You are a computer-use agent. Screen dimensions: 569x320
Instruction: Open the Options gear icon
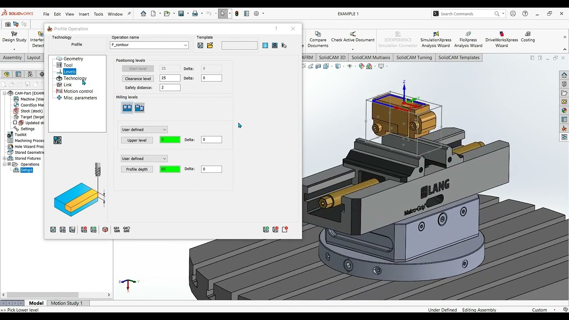click(x=256, y=14)
